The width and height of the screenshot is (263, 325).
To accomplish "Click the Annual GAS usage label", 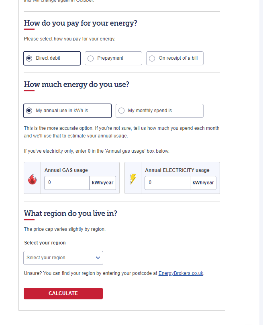I will 66,170.
